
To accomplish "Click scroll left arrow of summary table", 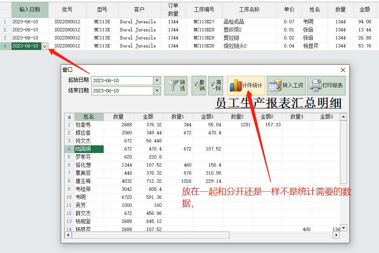I will tap(68, 235).
